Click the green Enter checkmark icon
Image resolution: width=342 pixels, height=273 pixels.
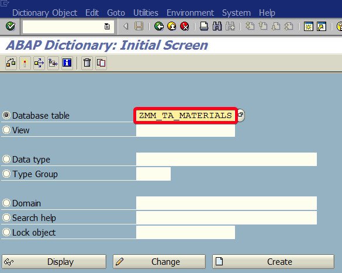(x=11, y=26)
